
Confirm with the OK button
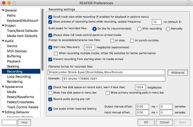[x=146, y=122]
